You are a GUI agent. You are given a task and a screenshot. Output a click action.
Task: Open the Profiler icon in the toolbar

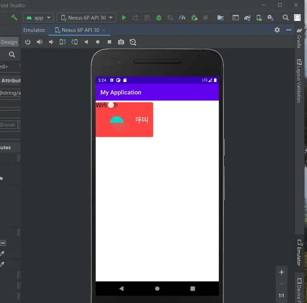coord(182,18)
